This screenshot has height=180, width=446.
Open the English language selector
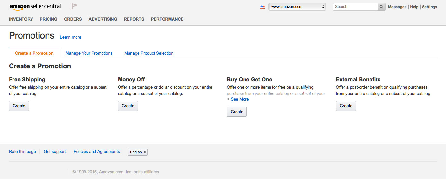tap(138, 152)
